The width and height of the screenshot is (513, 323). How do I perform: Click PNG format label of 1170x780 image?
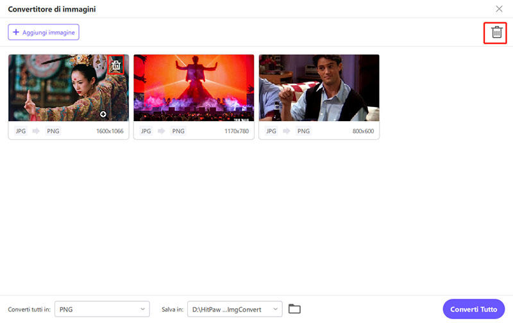pyautogui.click(x=178, y=131)
